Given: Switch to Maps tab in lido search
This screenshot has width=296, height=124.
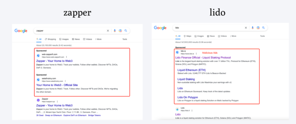Looking at the screenshot, I should point(187,36).
